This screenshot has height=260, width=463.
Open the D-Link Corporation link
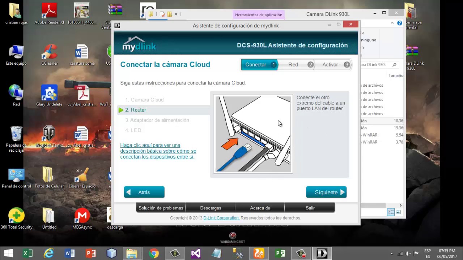point(221,218)
